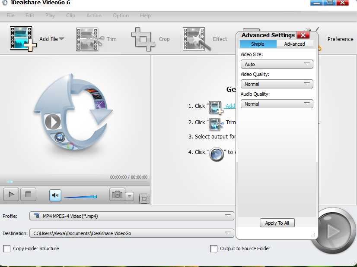Open the Destination folder dropdown
Screen dimensions: 357x267
click(x=131, y=233)
